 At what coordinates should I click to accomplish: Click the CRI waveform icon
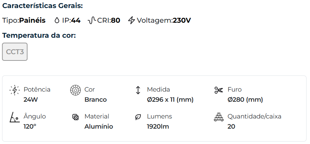(x=92, y=20)
